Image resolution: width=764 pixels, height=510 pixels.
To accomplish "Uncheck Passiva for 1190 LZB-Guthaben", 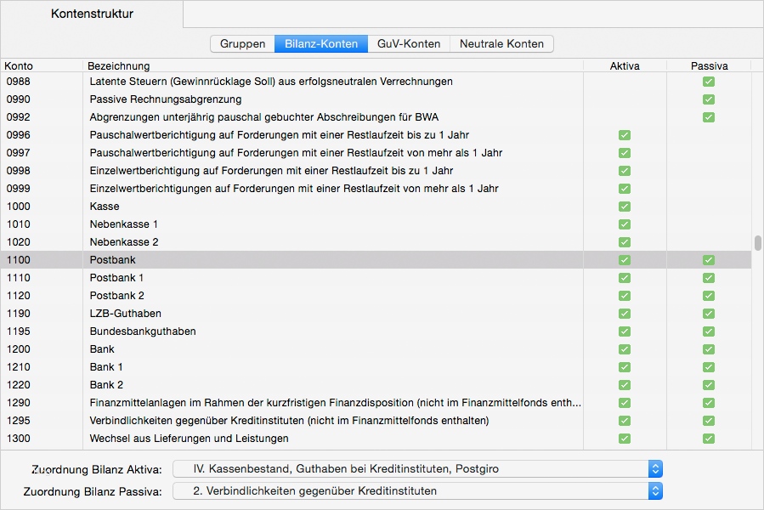I will pyautogui.click(x=709, y=314).
